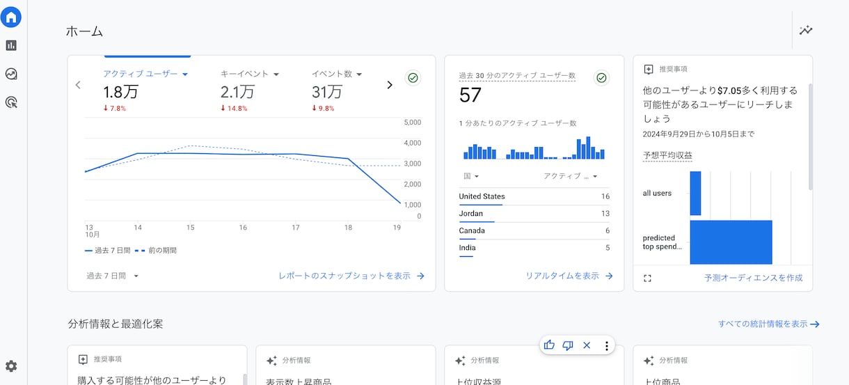Open the three-dot more options menu
Screen dimensions: 849x385
[606, 345]
